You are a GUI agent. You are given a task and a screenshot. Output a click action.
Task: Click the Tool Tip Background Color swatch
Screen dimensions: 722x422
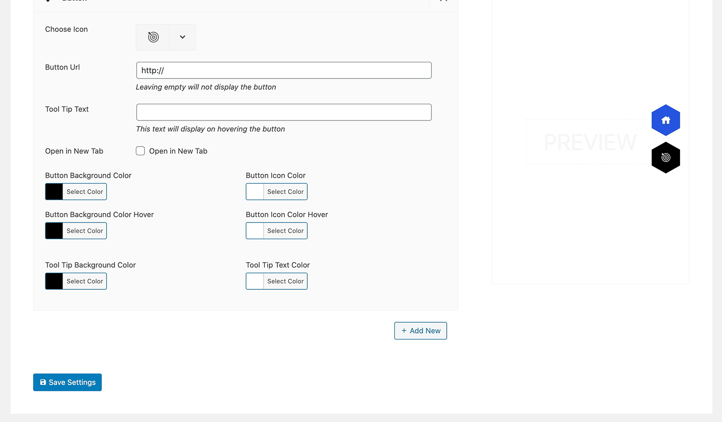[54, 281]
